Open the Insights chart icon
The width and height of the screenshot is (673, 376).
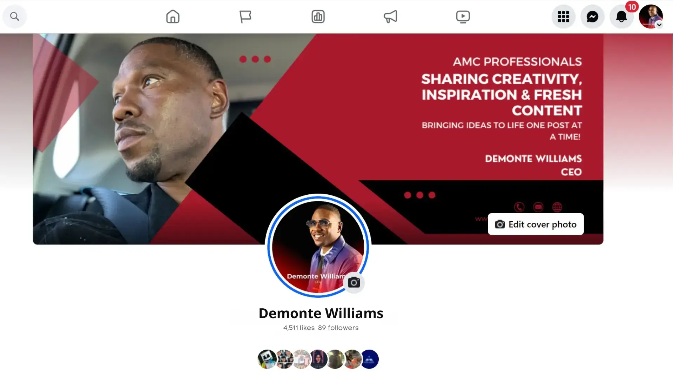318,16
